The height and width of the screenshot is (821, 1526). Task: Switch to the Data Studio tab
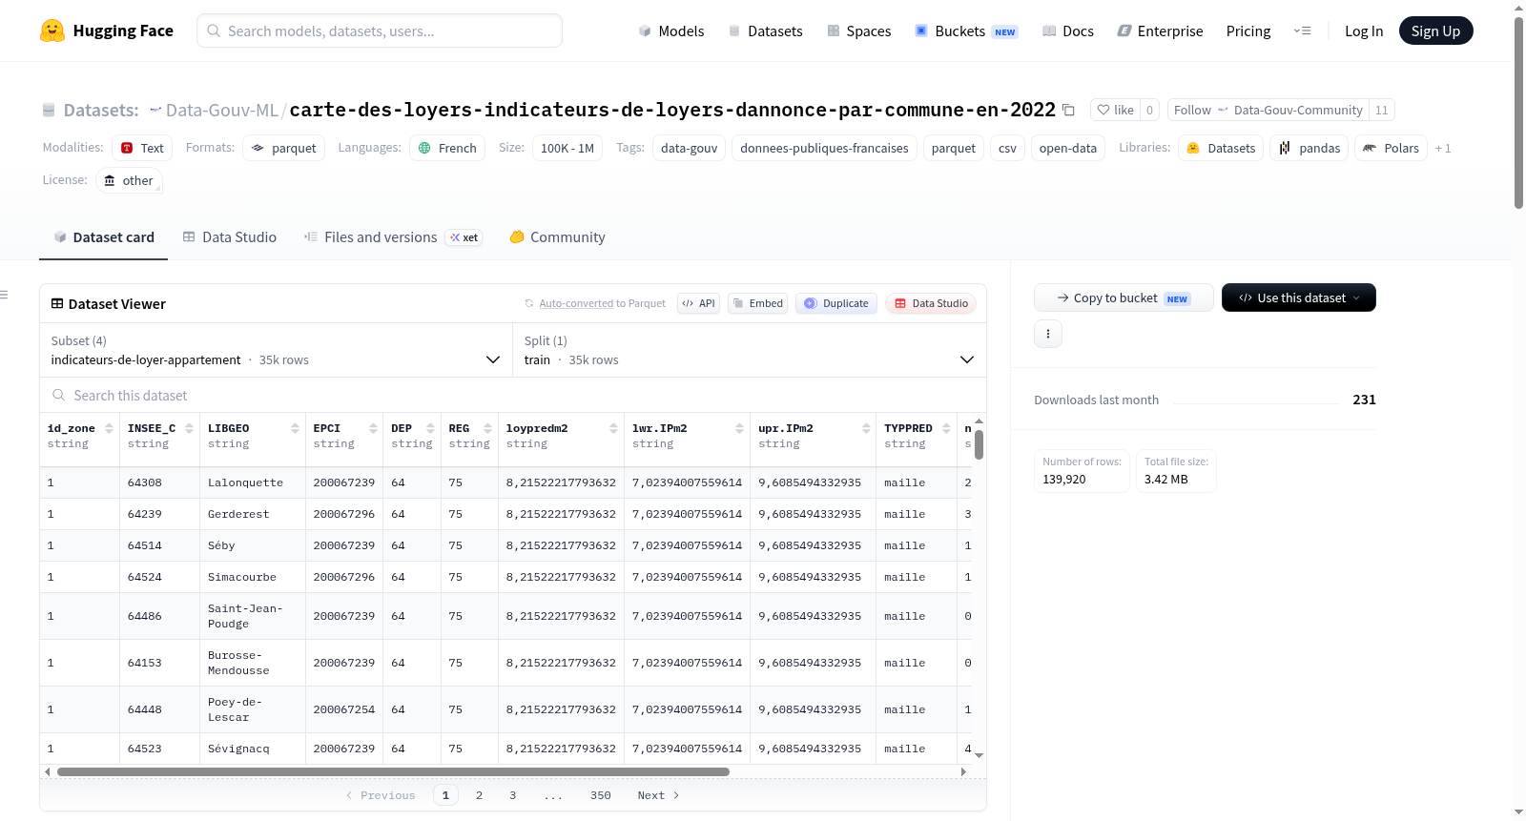click(x=230, y=237)
